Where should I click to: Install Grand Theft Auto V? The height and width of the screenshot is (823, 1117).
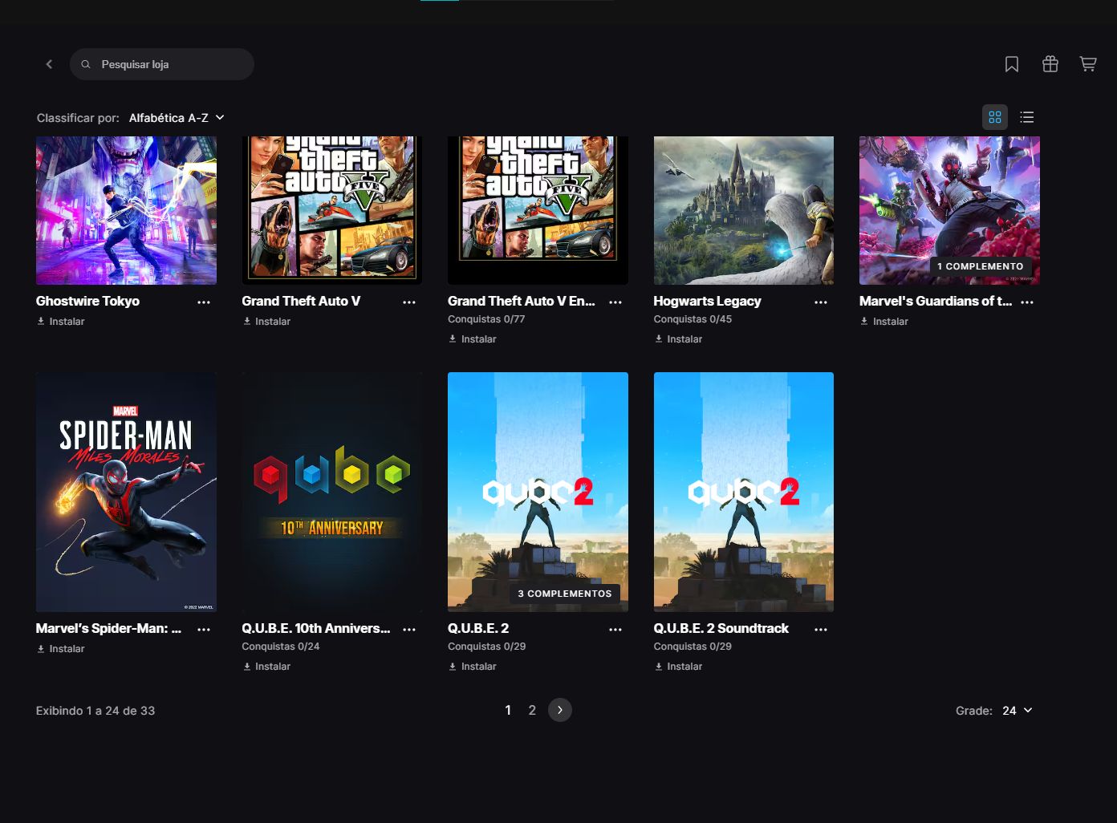(x=266, y=321)
